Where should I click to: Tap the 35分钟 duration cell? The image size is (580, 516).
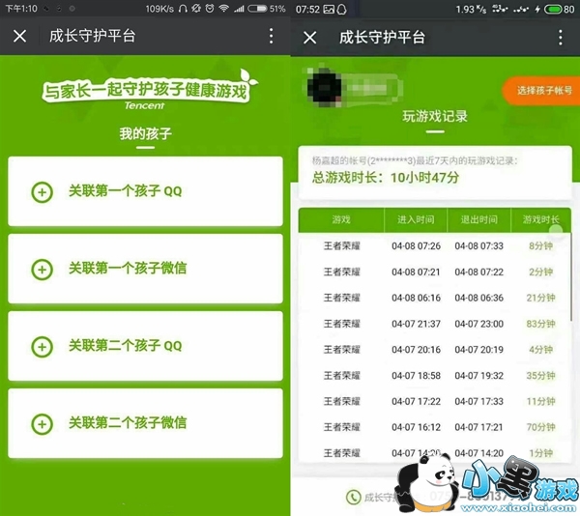[540, 376]
